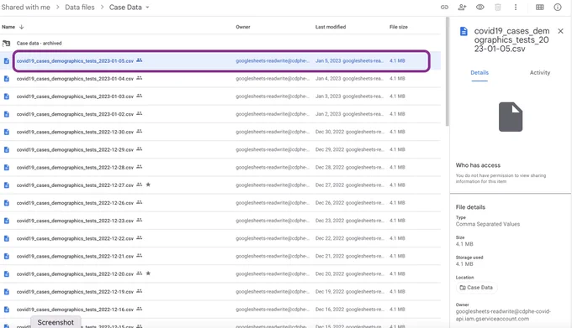Switch to the Activity tab

click(x=540, y=73)
